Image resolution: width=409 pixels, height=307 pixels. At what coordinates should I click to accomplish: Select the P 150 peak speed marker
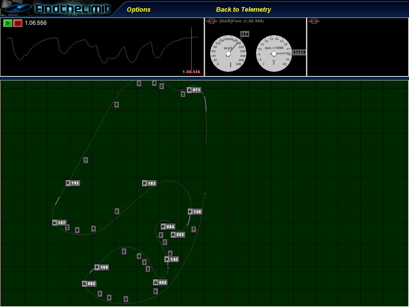pos(195,212)
